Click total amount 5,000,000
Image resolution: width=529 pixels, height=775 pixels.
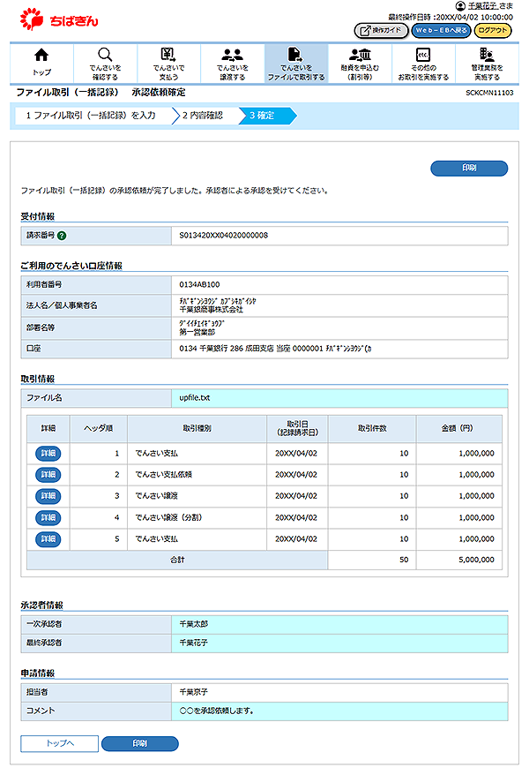[477, 560]
